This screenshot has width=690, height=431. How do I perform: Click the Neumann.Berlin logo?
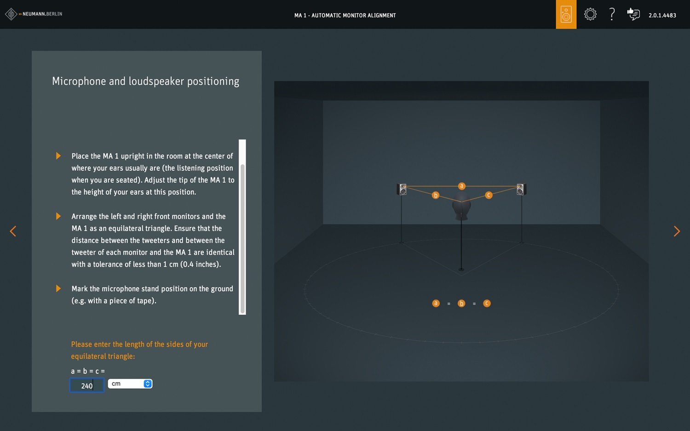pyautogui.click(x=34, y=14)
